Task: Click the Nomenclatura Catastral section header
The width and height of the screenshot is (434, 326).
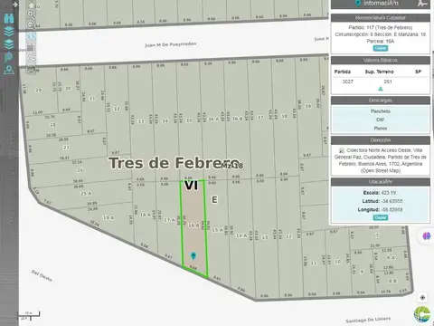Action: tap(381, 17)
